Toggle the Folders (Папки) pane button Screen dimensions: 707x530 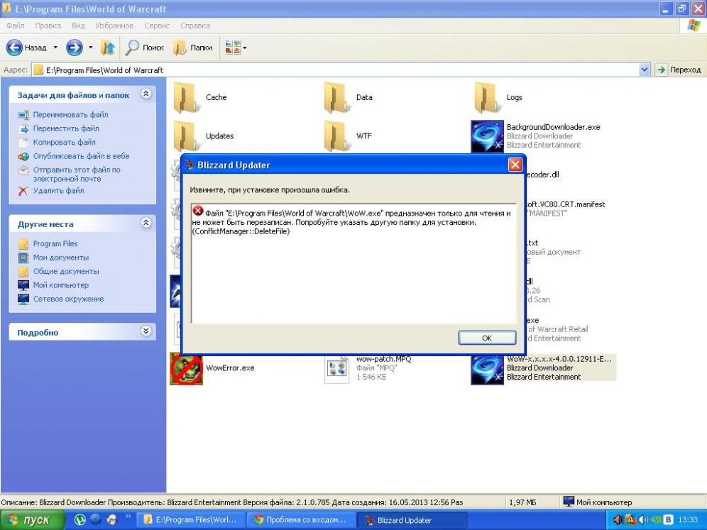193,48
